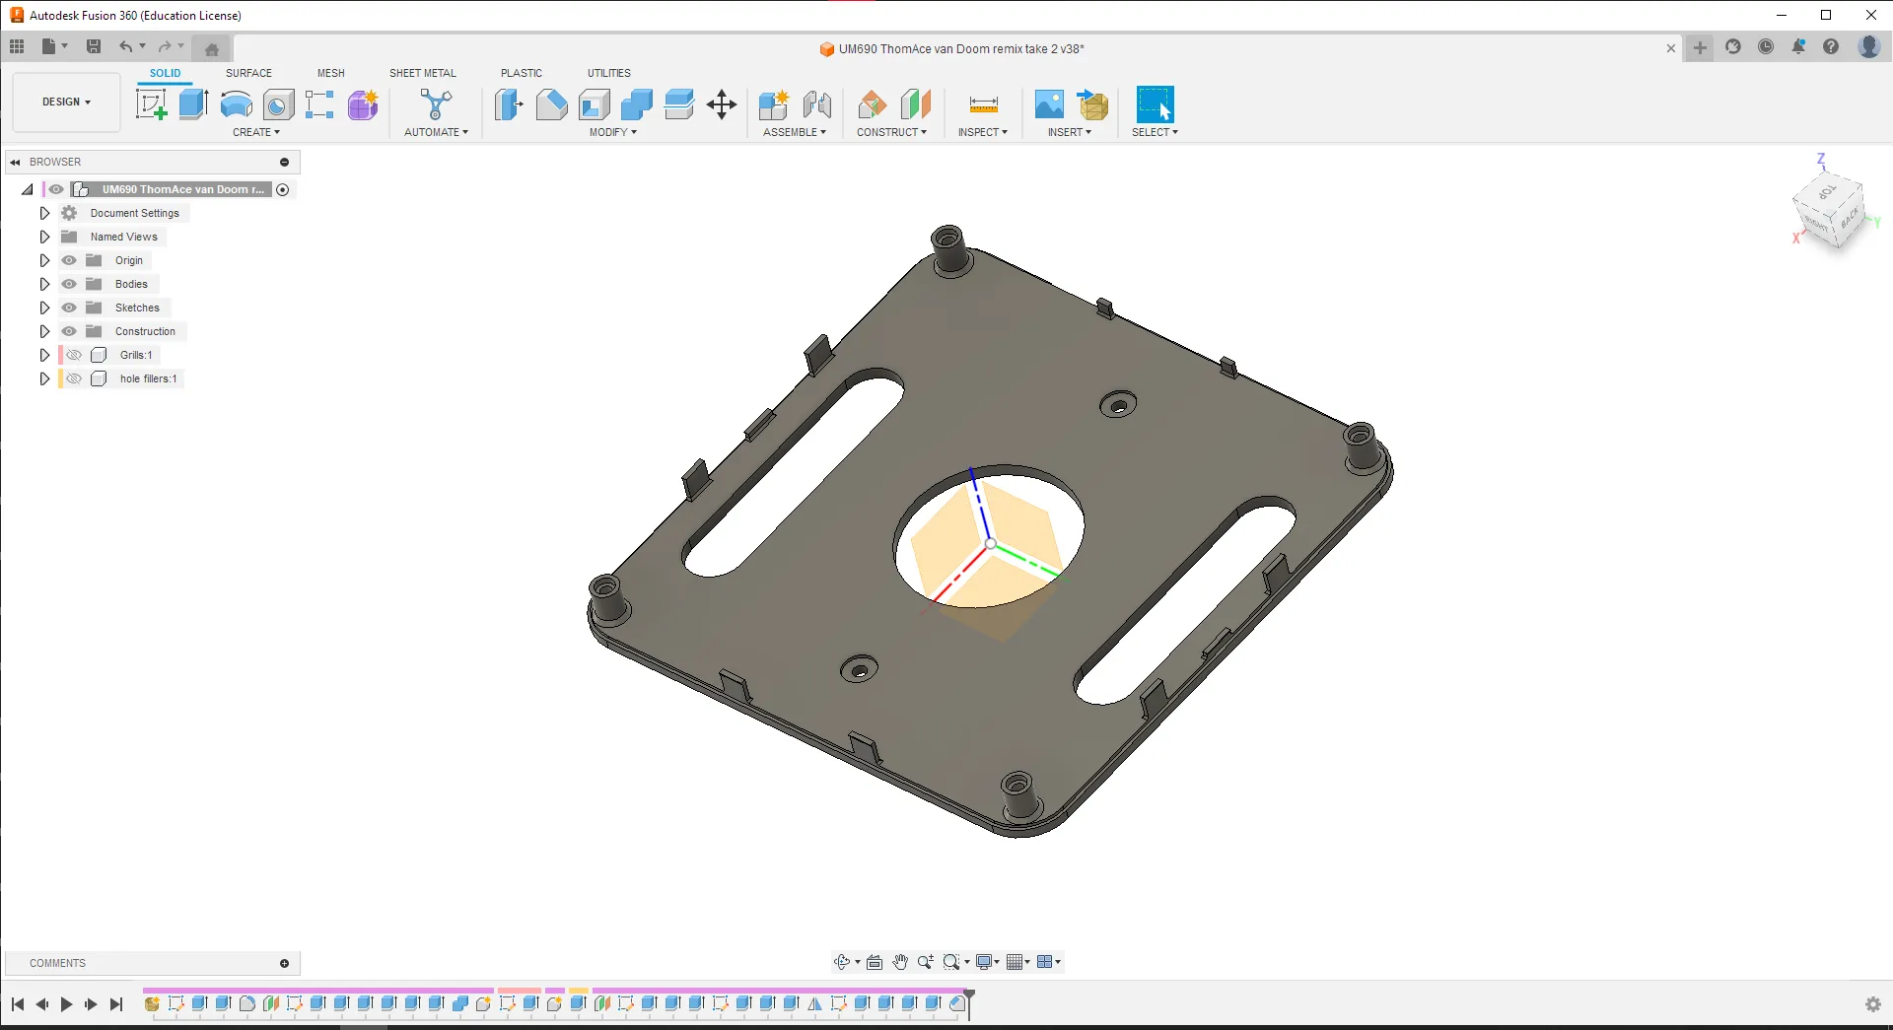The width and height of the screenshot is (1893, 1030).
Task: Open the DESIGN workspace selector
Action: [x=65, y=102]
